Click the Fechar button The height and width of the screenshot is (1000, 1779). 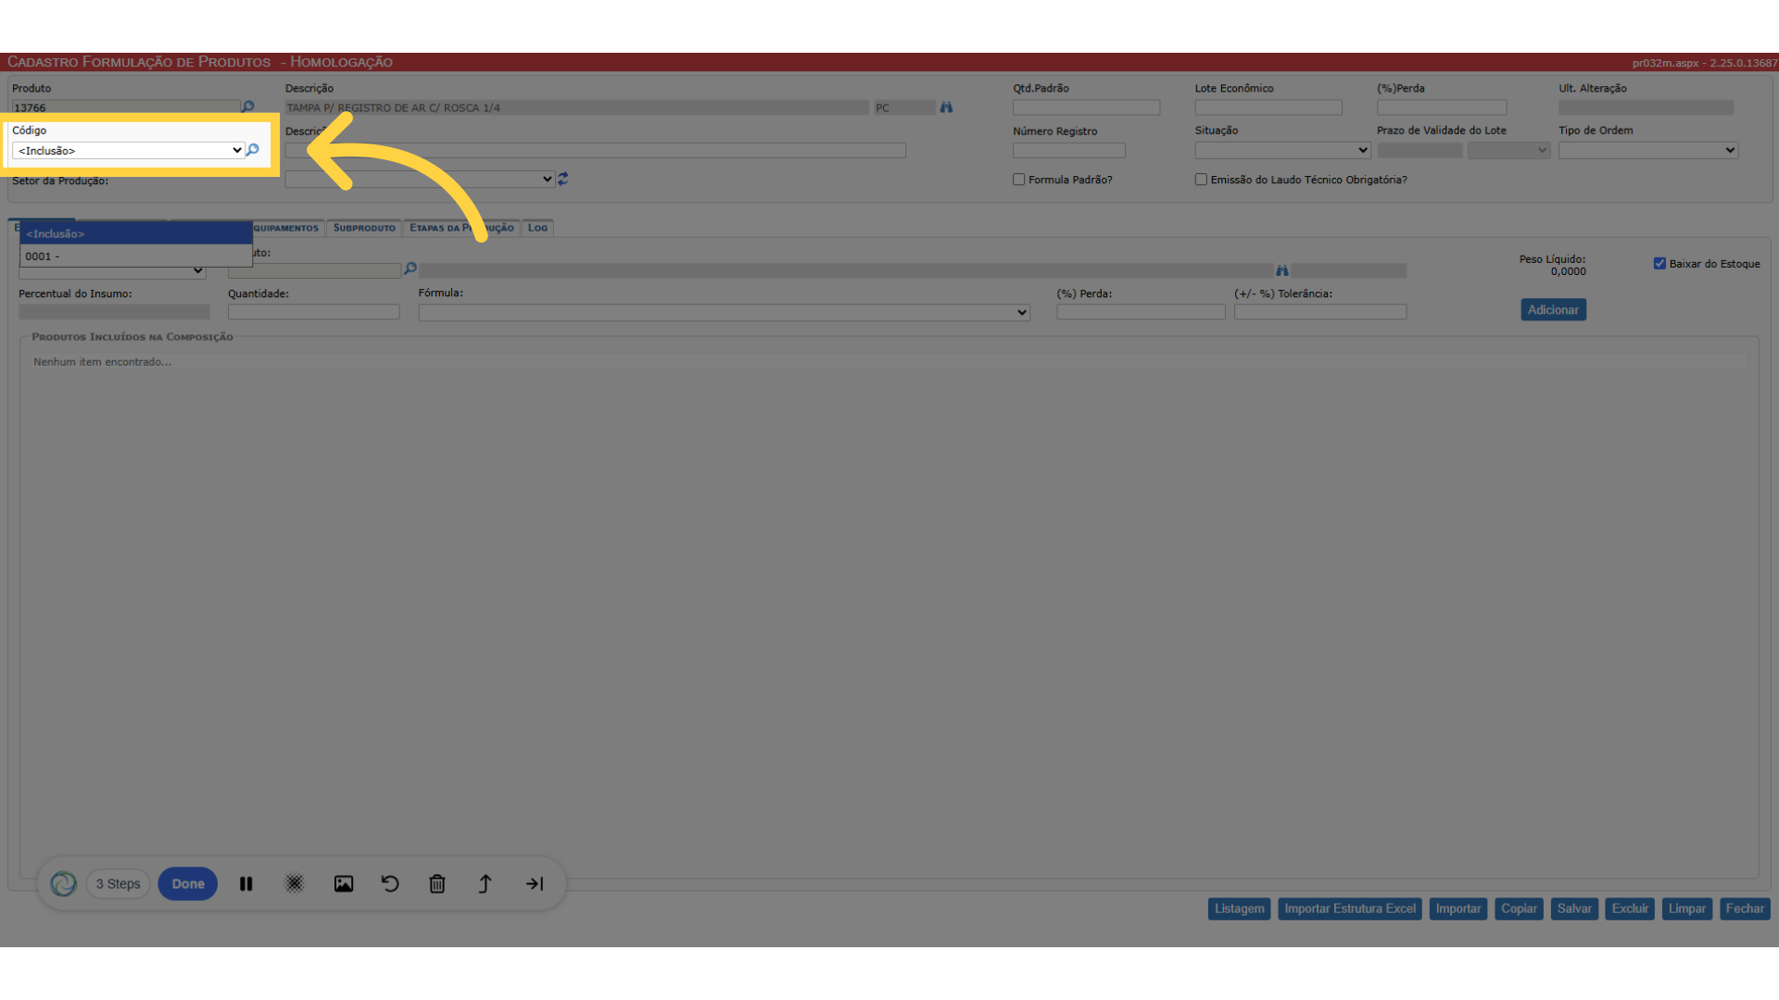click(x=1745, y=909)
